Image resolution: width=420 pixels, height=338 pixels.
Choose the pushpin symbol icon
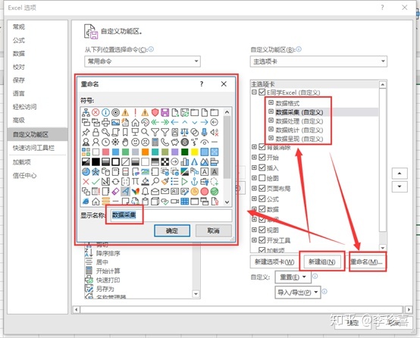click(86, 133)
